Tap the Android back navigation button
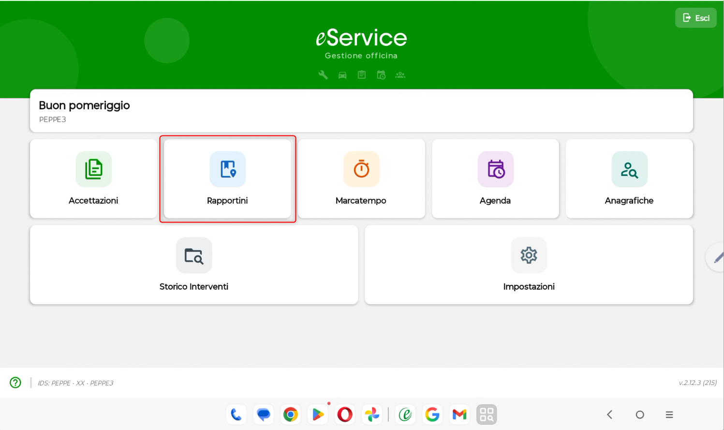This screenshot has height=430, width=724. 610,415
